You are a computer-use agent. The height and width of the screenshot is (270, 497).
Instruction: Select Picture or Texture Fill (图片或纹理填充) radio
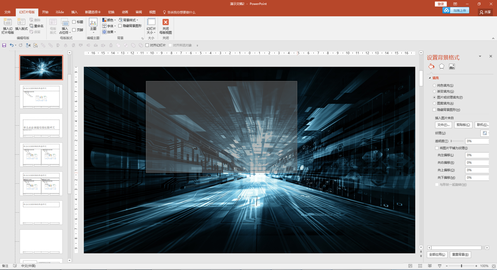pyautogui.click(x=434, y=97)
